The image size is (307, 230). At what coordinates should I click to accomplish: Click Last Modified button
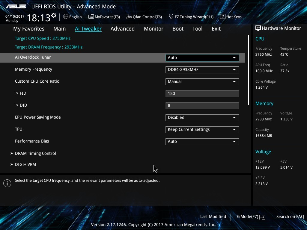[x=213, y=217]
